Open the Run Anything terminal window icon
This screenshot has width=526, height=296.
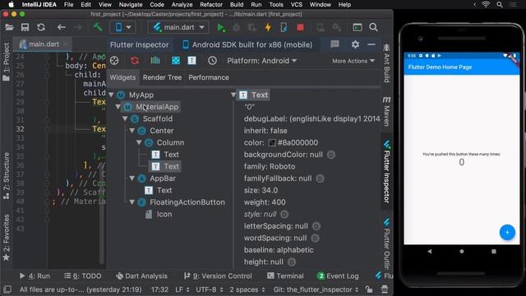(358, 27)
